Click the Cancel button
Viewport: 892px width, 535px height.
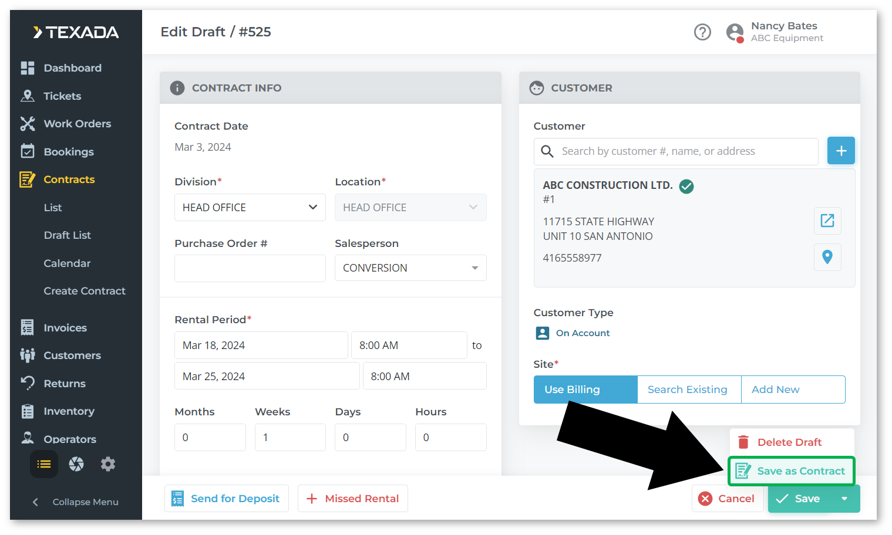click(728, 499)
